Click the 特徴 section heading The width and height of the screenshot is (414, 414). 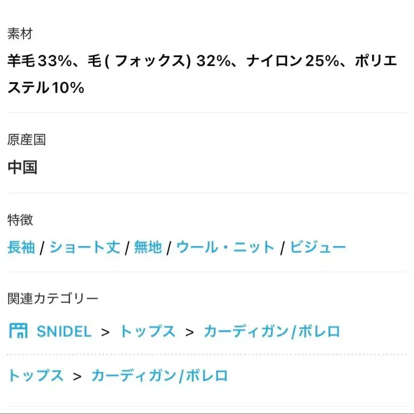tap(20, 219)
